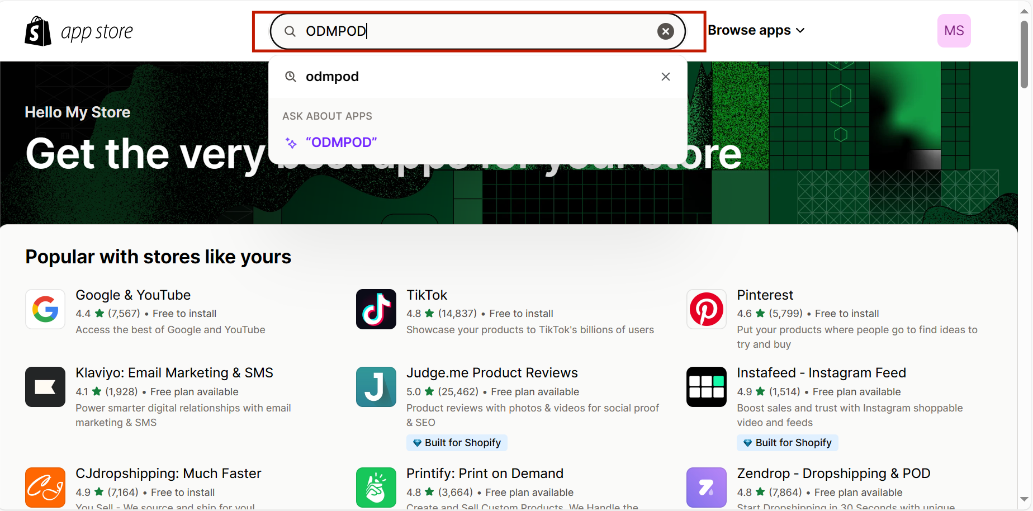
Task: Click the Zendrop app icon
Action: (x=707, y=488)
